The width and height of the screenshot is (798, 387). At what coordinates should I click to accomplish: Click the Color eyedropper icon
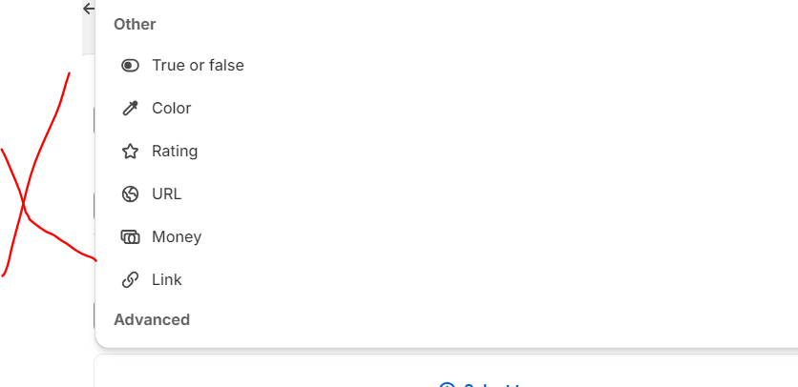[x=131, y=109]
